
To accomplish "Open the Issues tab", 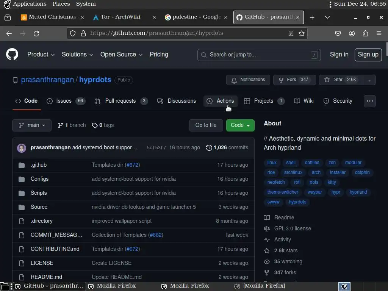I will click(x=66, y=101).
